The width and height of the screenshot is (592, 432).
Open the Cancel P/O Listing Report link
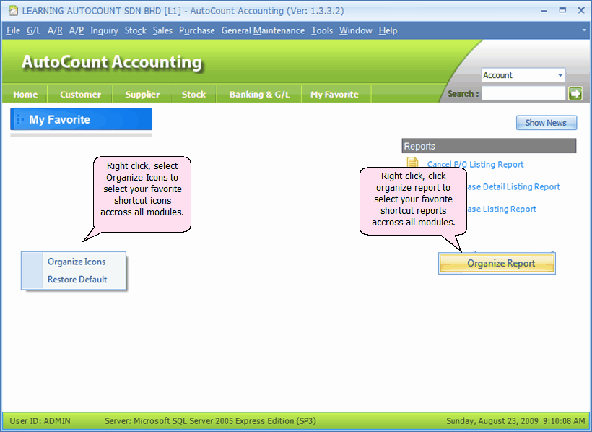click(x=475, y=165)
